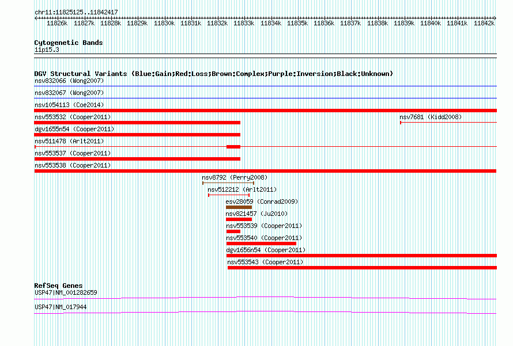Click the 11835k ruler label
This screenshot has width=513, height=346.
click(x=297, y=23)
